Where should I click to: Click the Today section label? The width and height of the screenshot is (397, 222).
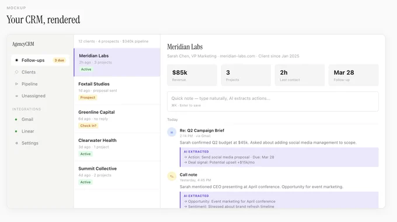[x=172, y=120]
